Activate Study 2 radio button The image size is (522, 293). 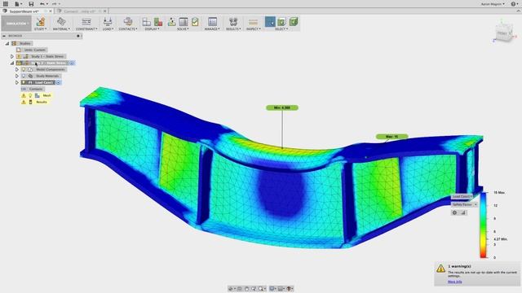(x=72, y=63)
